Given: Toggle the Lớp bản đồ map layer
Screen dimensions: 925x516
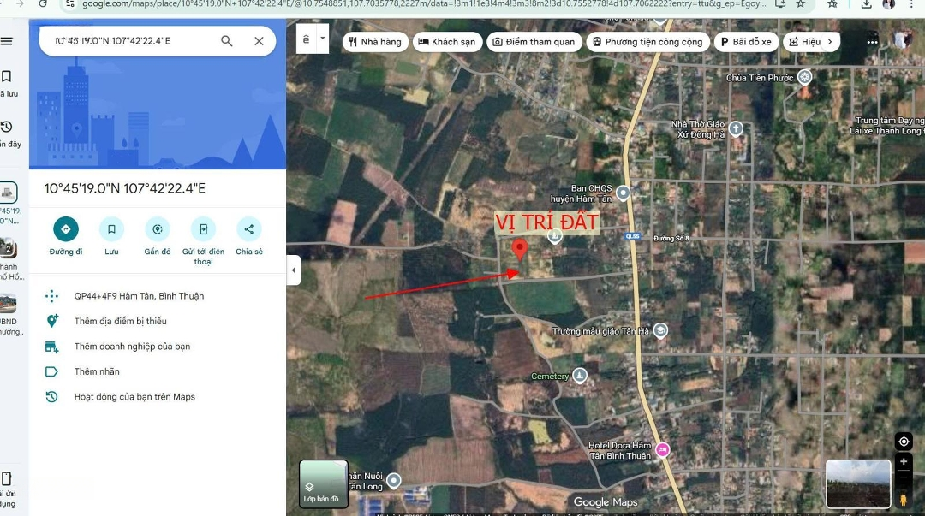Looking at the screenshot, I should tap(323, 484).
